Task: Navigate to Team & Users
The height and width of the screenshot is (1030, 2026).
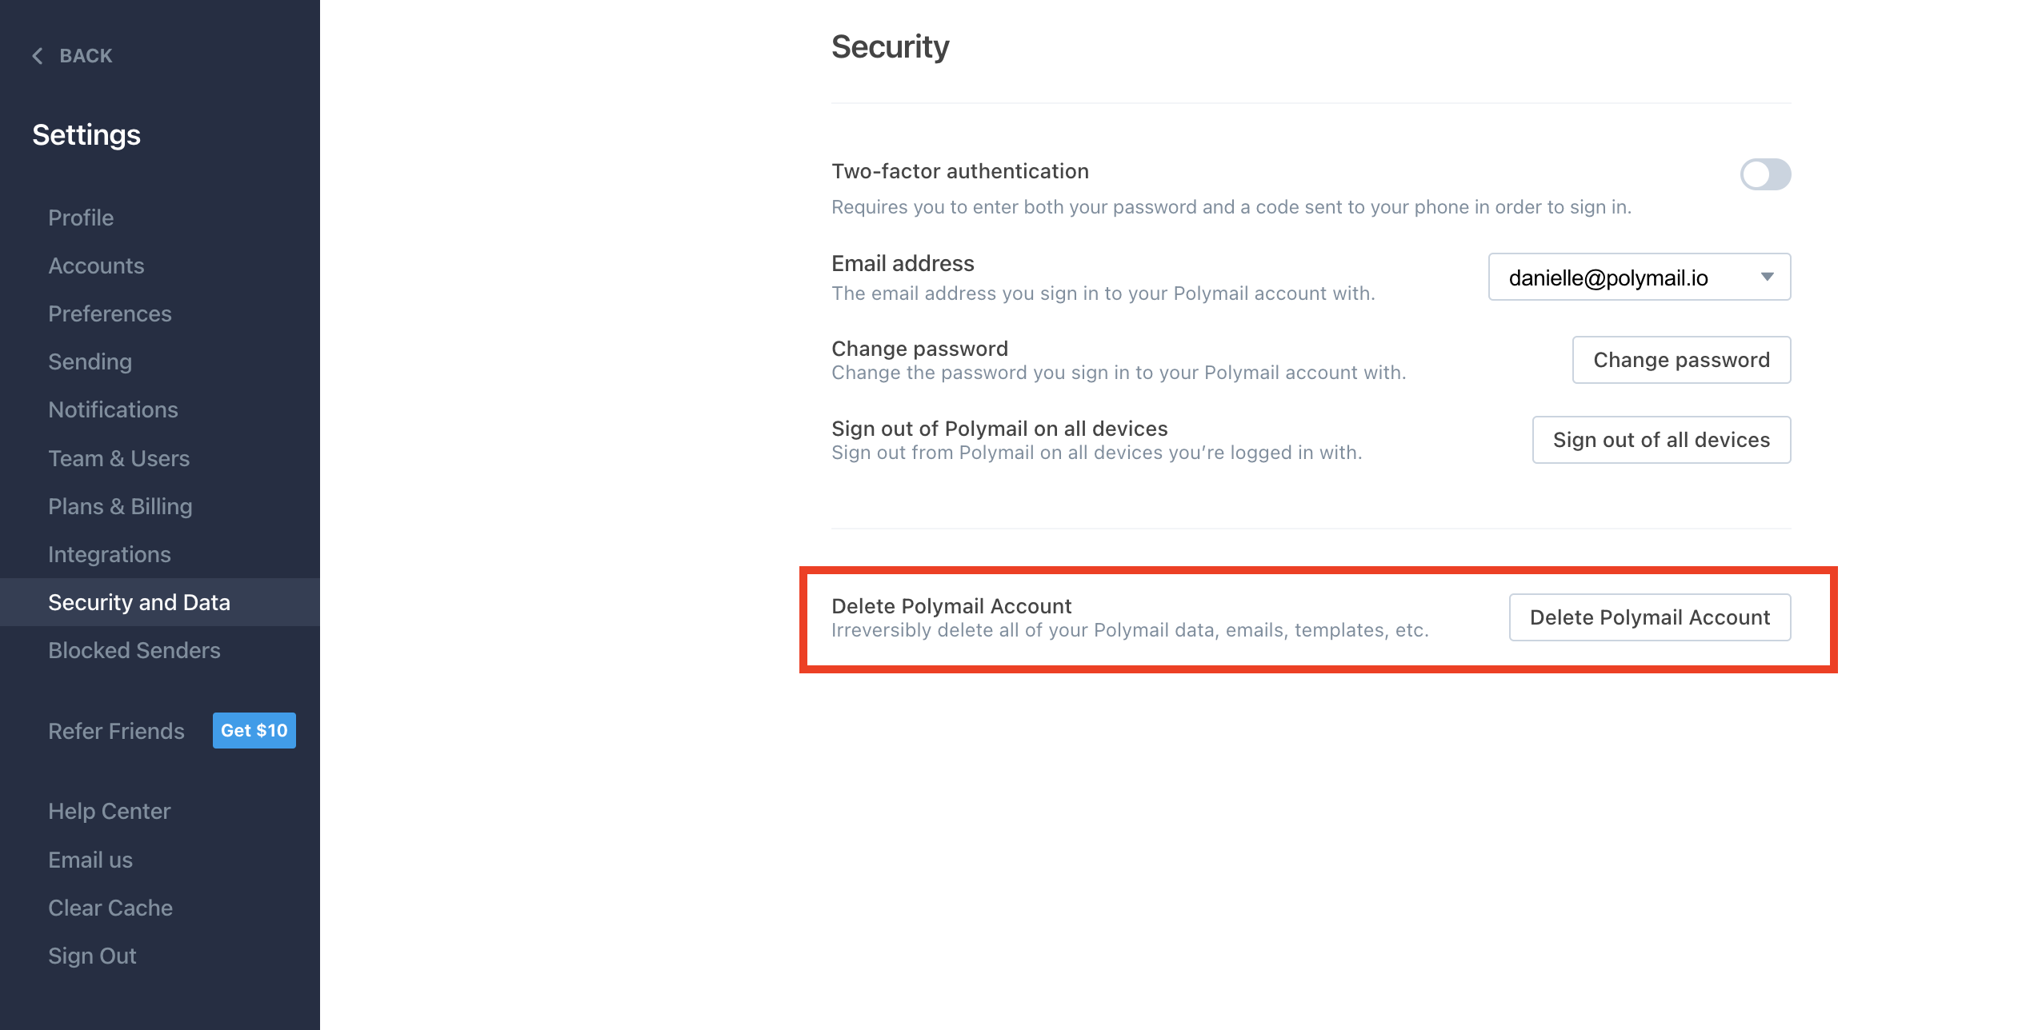Action: coord(118,458)
